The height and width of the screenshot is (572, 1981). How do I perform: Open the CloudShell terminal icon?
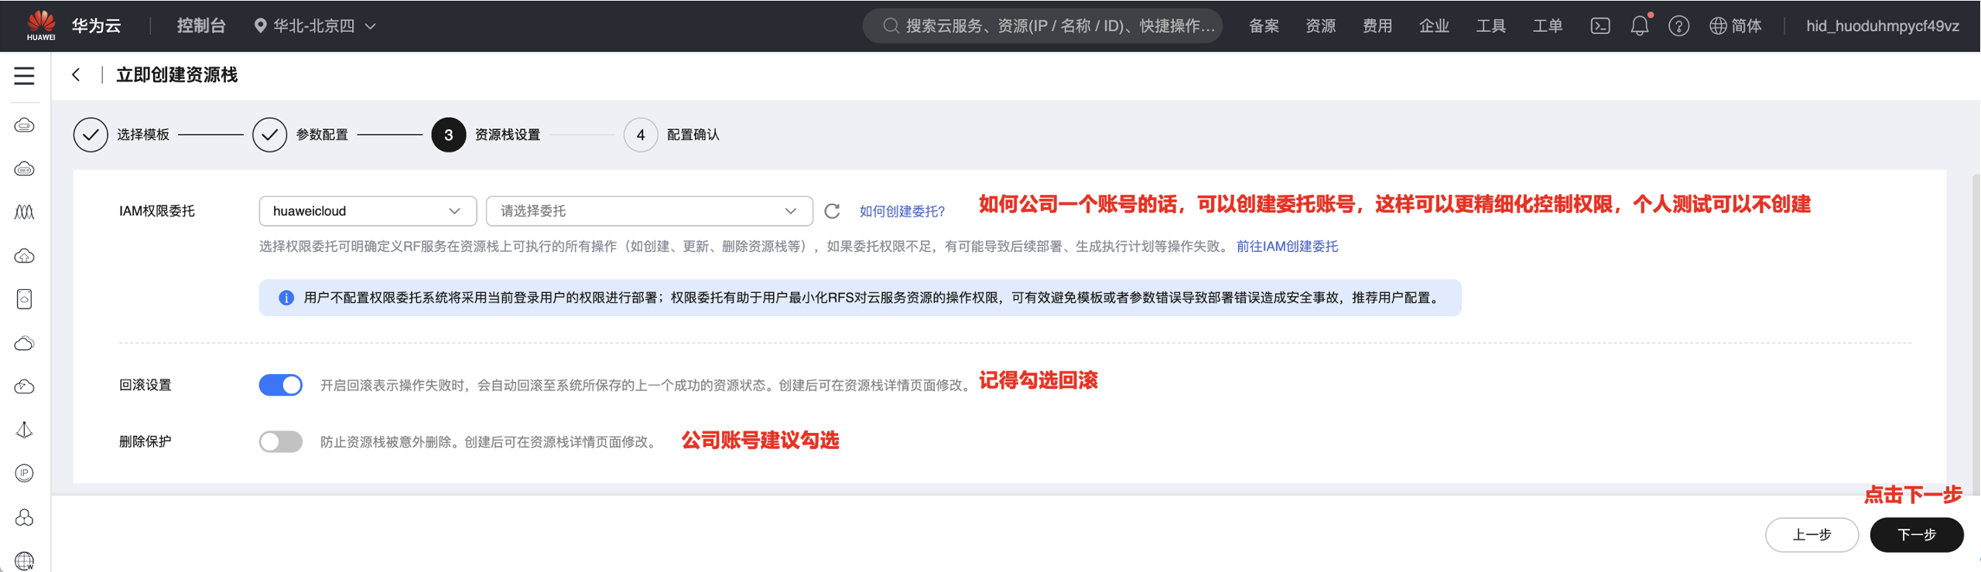point(1600,26)
